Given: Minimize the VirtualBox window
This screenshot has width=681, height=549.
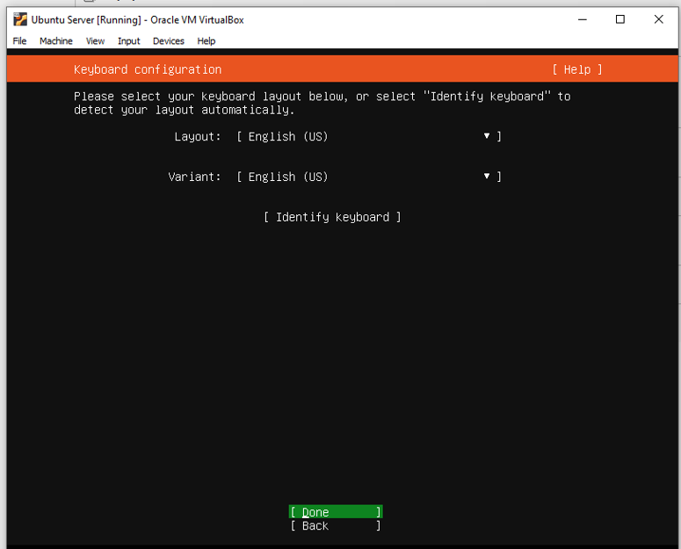Looking at the screenshot, I should point(582,19).
